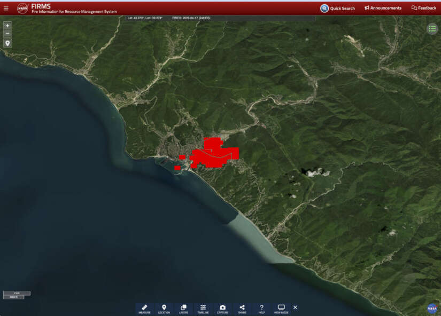Expand the green legend list panel

[432, 29]
